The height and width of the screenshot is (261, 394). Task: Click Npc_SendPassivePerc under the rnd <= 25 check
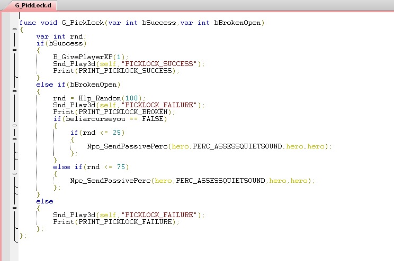127,146
